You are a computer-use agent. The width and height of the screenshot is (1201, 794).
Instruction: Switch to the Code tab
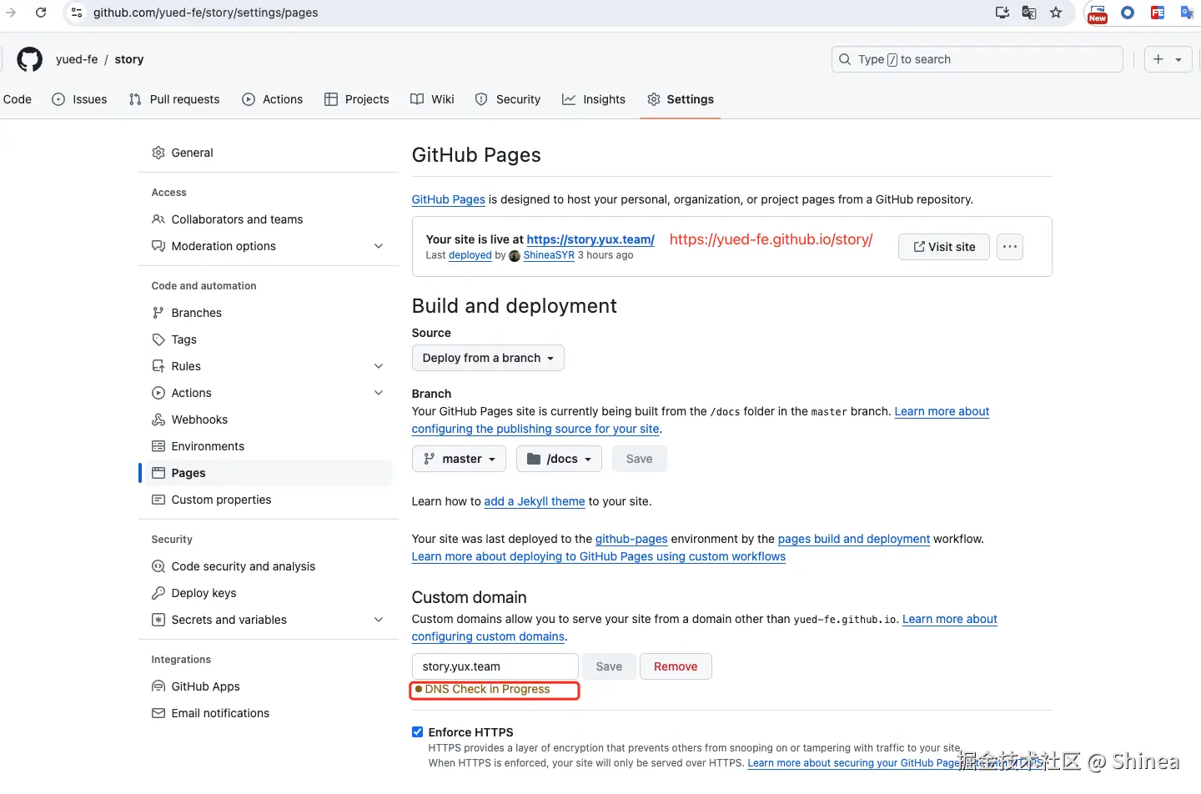17,99
